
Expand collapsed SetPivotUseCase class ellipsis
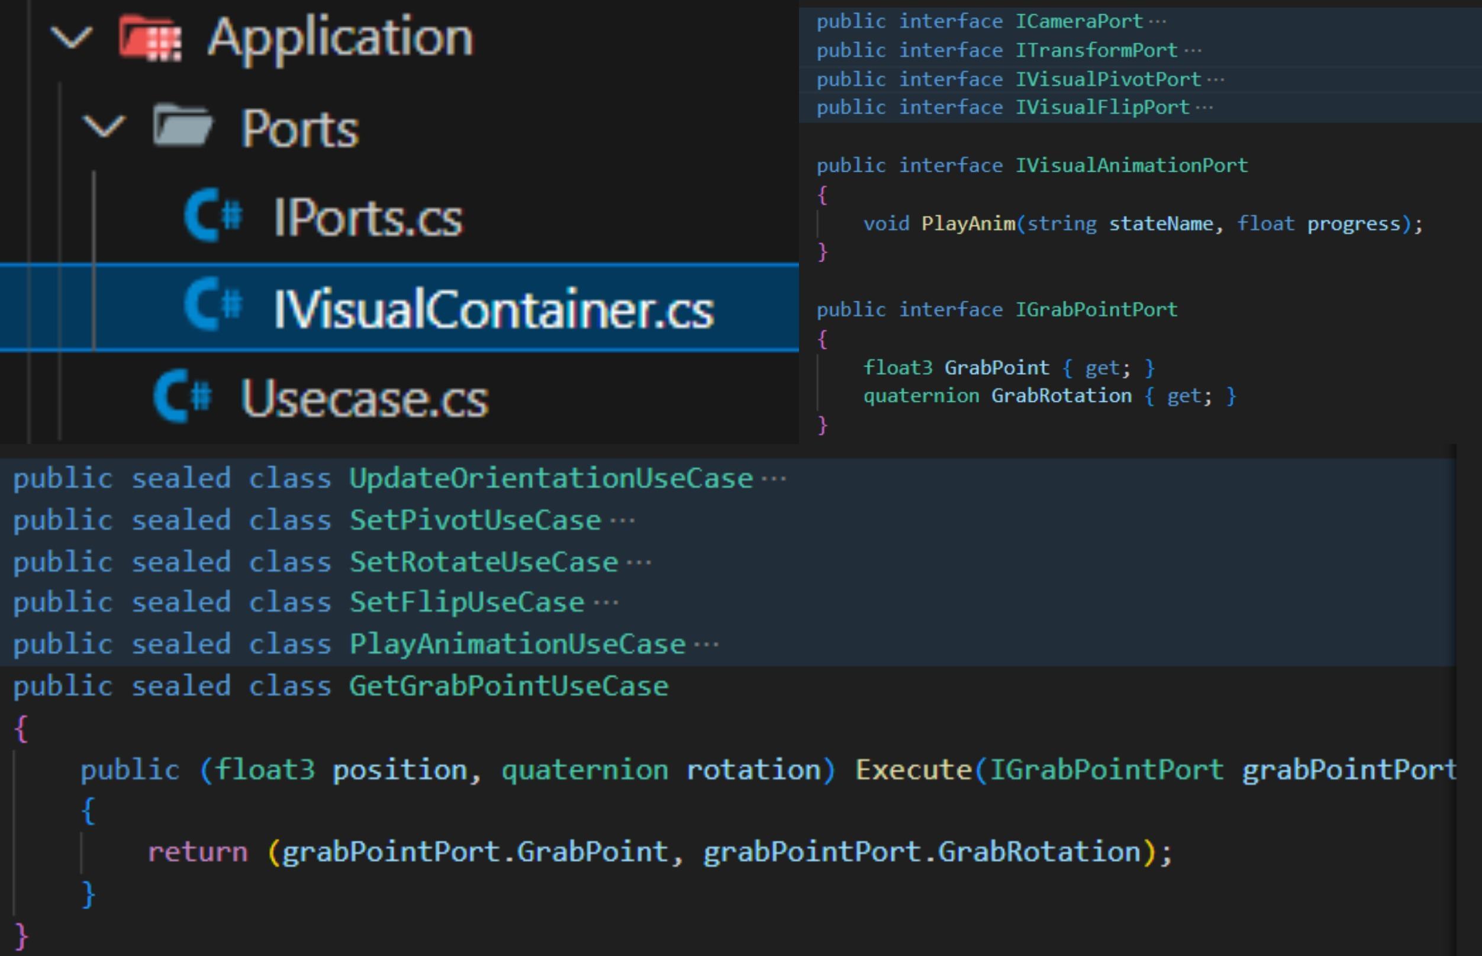click(x=622, y=520)
